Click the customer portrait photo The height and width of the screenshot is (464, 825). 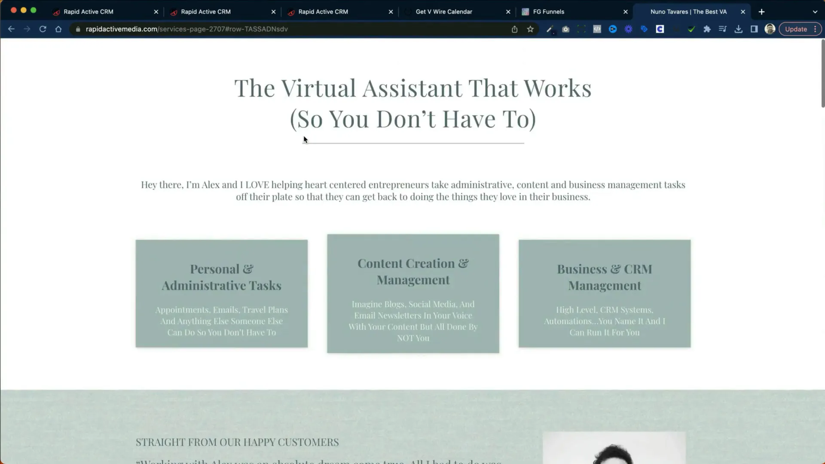614,448
